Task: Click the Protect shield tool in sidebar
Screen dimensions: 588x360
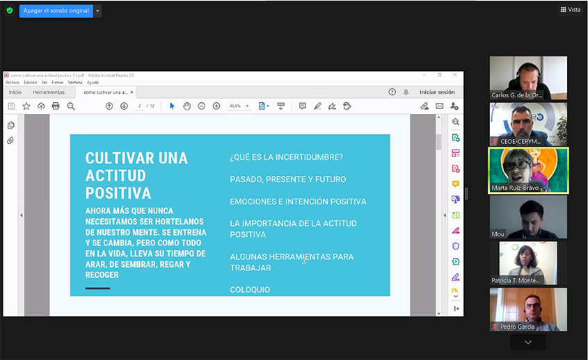Action: point(456,246)
